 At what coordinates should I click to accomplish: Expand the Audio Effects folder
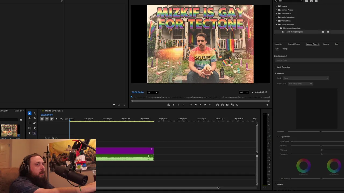[276, 13]
